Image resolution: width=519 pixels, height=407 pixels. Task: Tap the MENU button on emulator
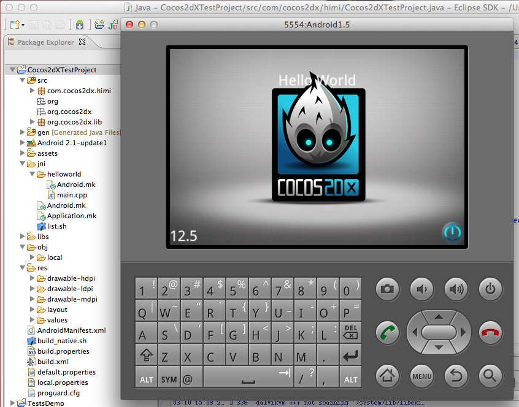point(421,376)
